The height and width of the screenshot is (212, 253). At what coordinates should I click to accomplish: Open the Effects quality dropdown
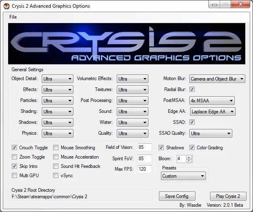pyautogui.click(x=58, y=90)
